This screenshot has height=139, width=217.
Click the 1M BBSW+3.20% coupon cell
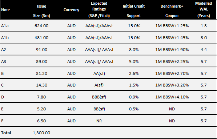(x=172, y=85)
